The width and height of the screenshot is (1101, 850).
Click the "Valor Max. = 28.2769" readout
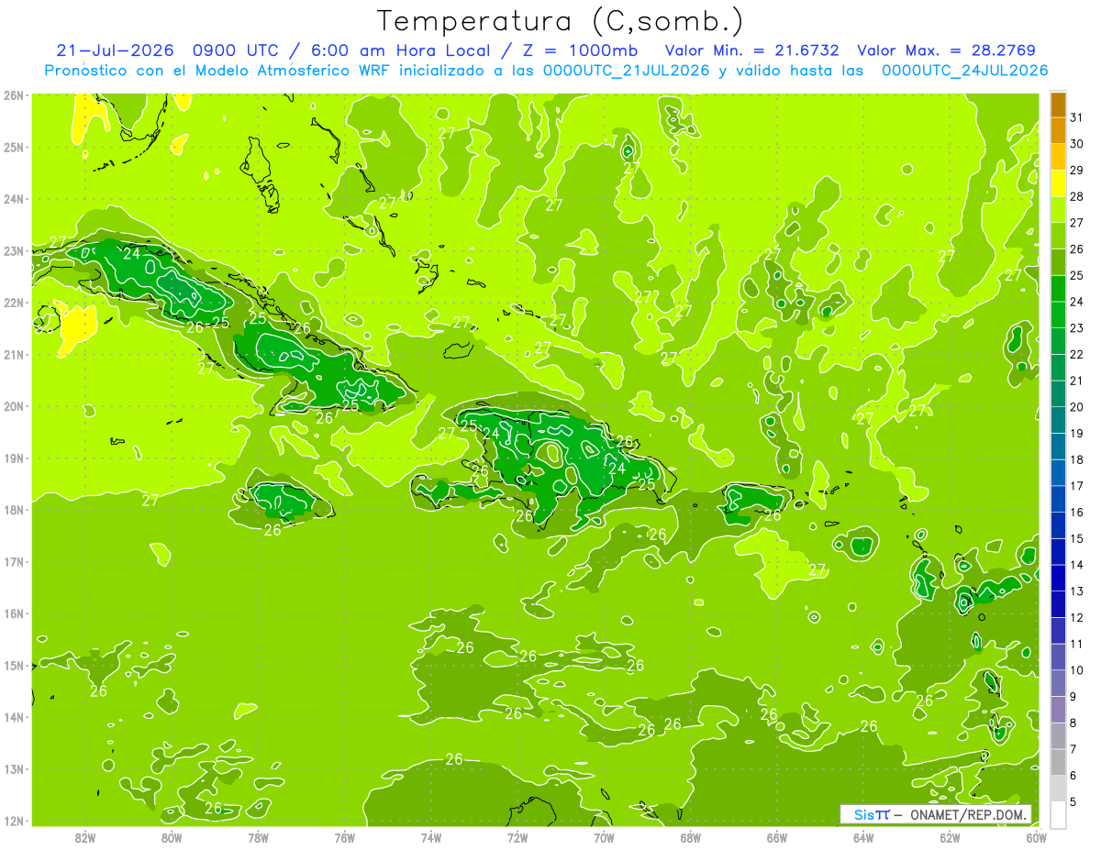(946, 50)
